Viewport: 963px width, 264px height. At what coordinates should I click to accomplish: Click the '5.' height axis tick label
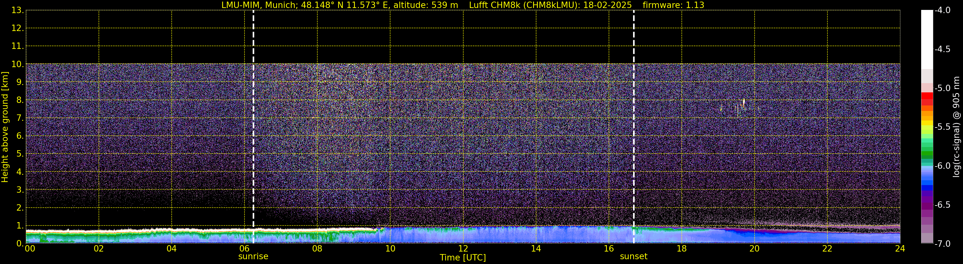click(x=20, y=154)
